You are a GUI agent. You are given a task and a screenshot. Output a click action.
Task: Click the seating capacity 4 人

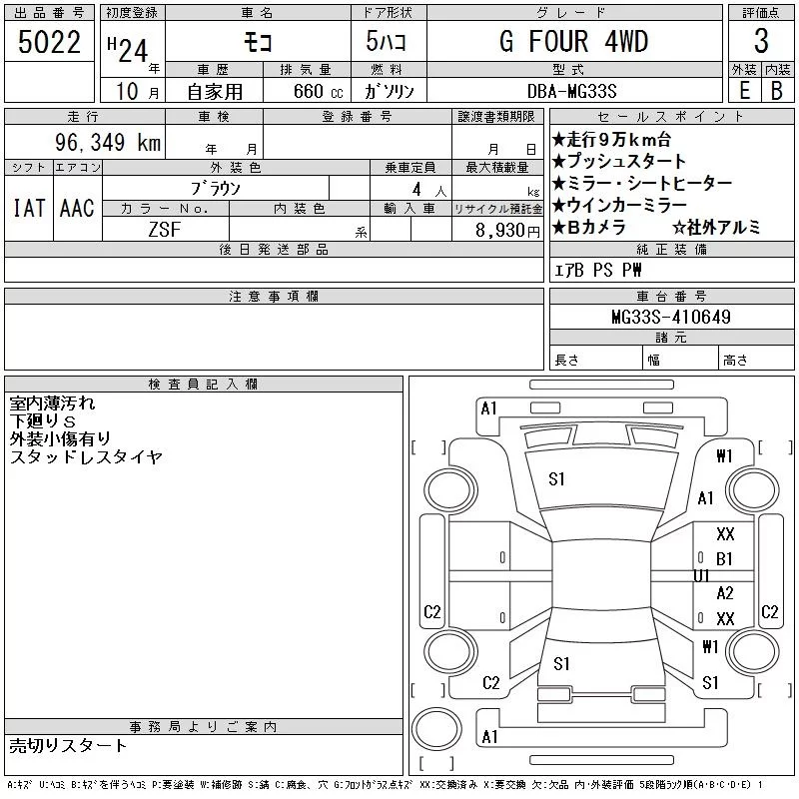pyautogui.click(x=429, y=190)
